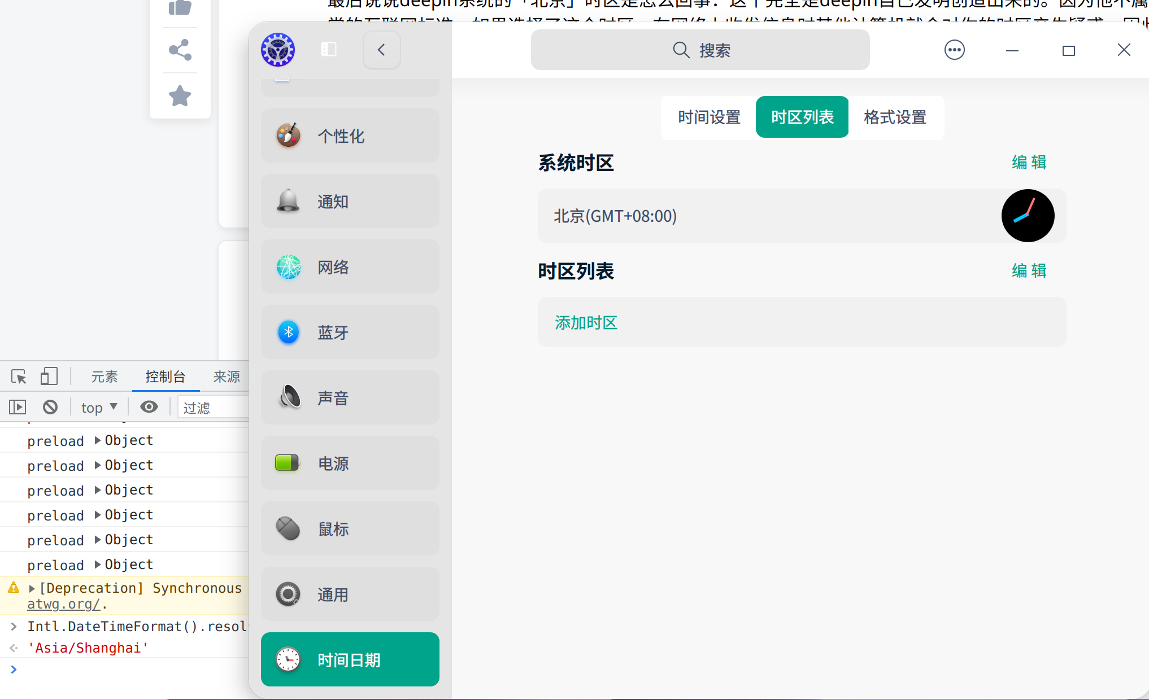The height and width of the screenshot is (700, 1149).
Task: Switch to 格式设置 tab
Action: (x=895, y=117)
